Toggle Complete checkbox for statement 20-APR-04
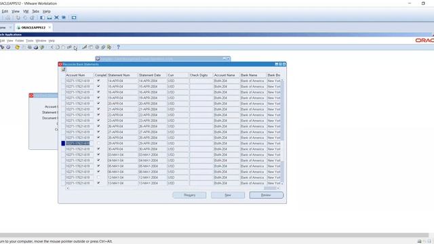The height and width of the screenshot is (244, 434). pyautogui.click(x=98, y=104)
